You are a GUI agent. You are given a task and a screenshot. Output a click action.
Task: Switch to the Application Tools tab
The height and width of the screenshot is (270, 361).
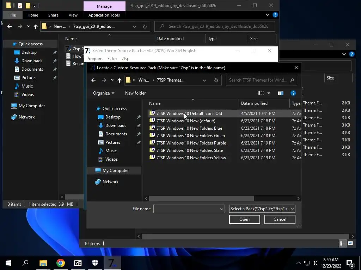coord(104,15)
